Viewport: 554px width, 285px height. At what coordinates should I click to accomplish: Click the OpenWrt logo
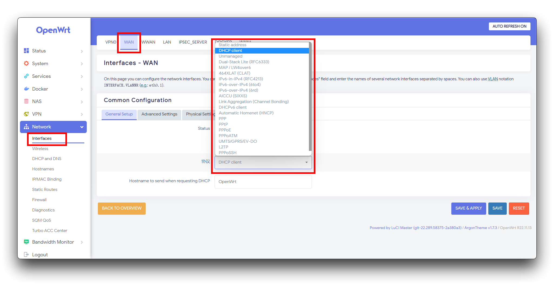click(x=53, y=30)
